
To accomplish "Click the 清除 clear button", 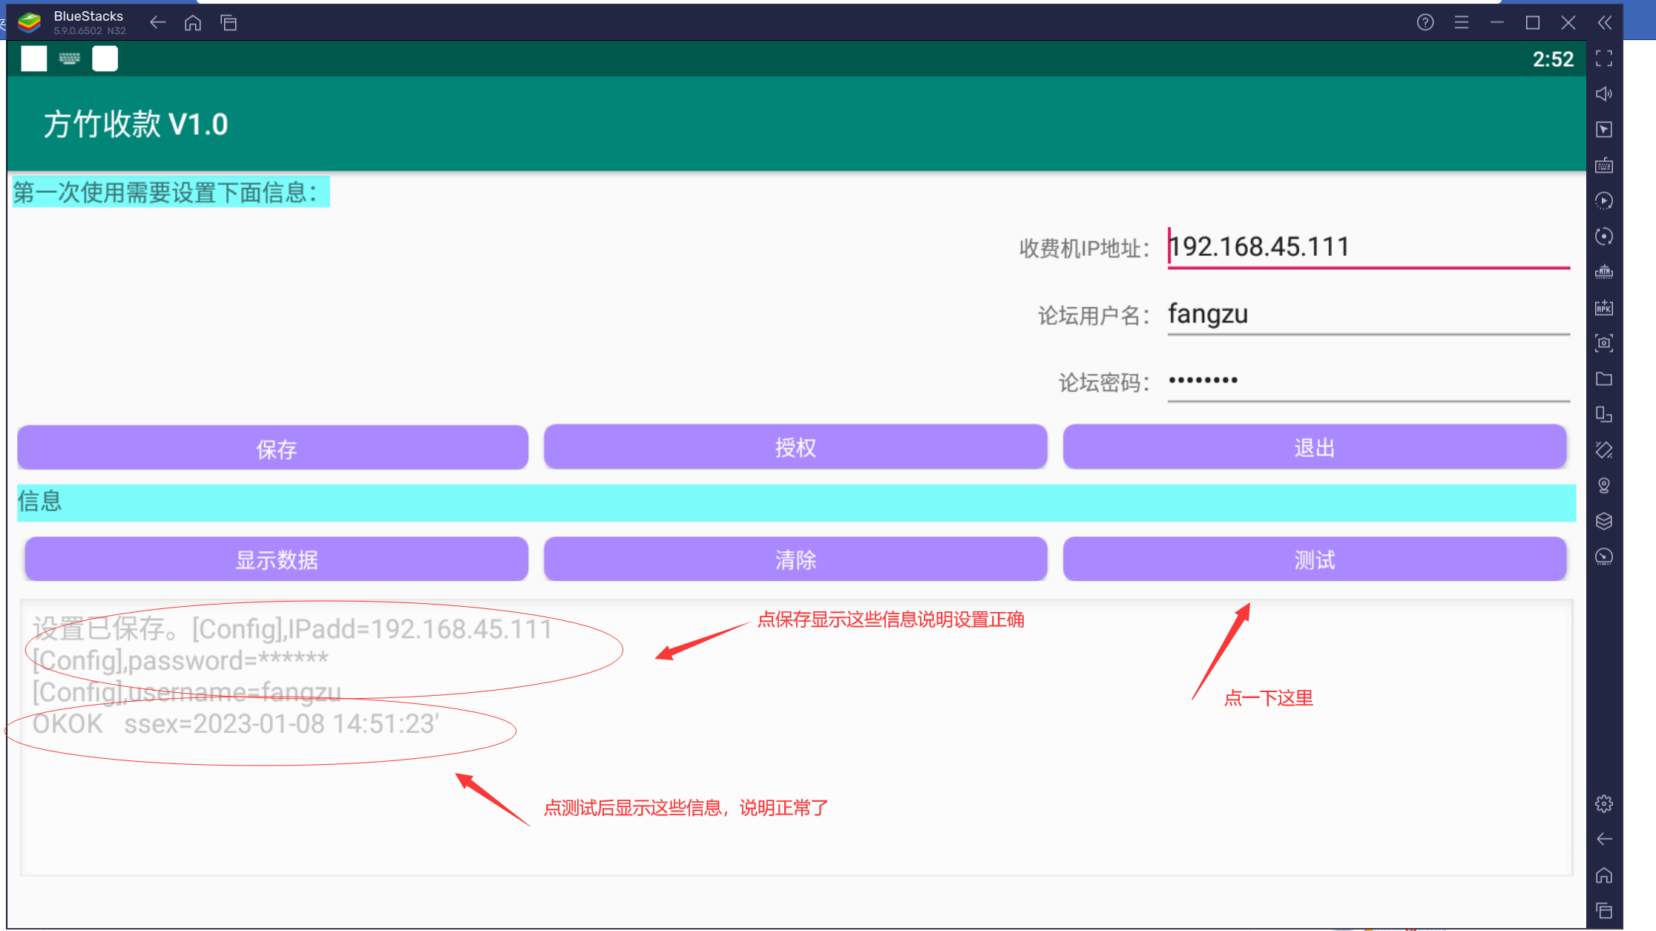I will pyautogui.click(x=795, y=559).
